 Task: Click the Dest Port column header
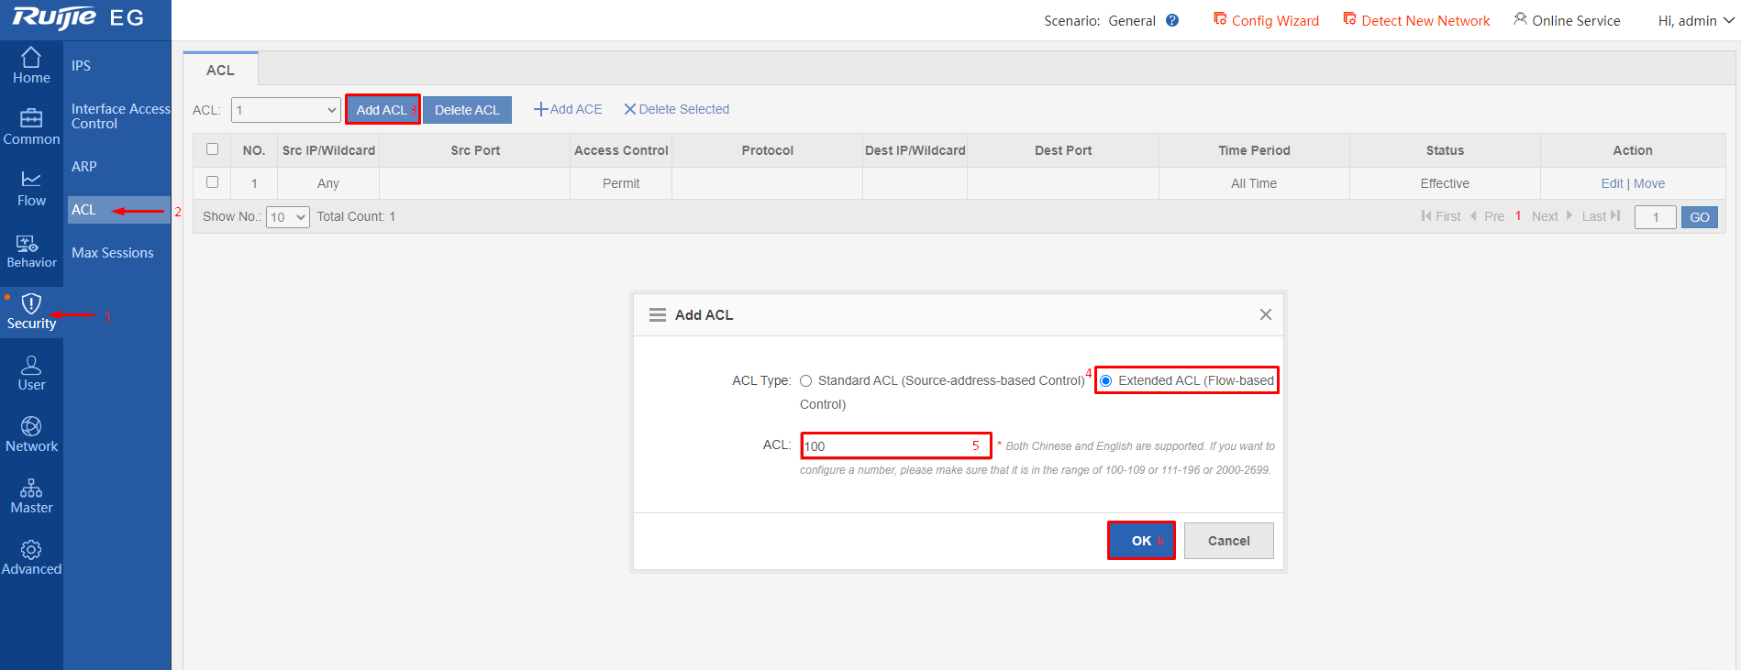[x=1063, y=150]
